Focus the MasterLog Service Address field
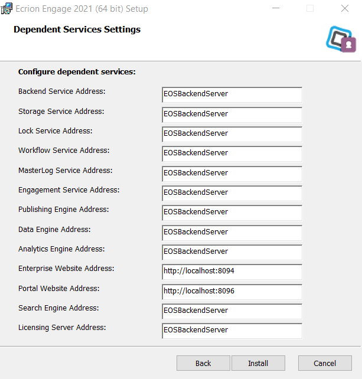The height and width of the screenshot is (379, 362). click(x=232, y=174)
